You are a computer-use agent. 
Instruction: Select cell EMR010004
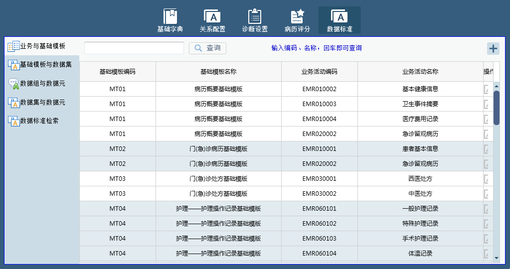coord(320,119)
